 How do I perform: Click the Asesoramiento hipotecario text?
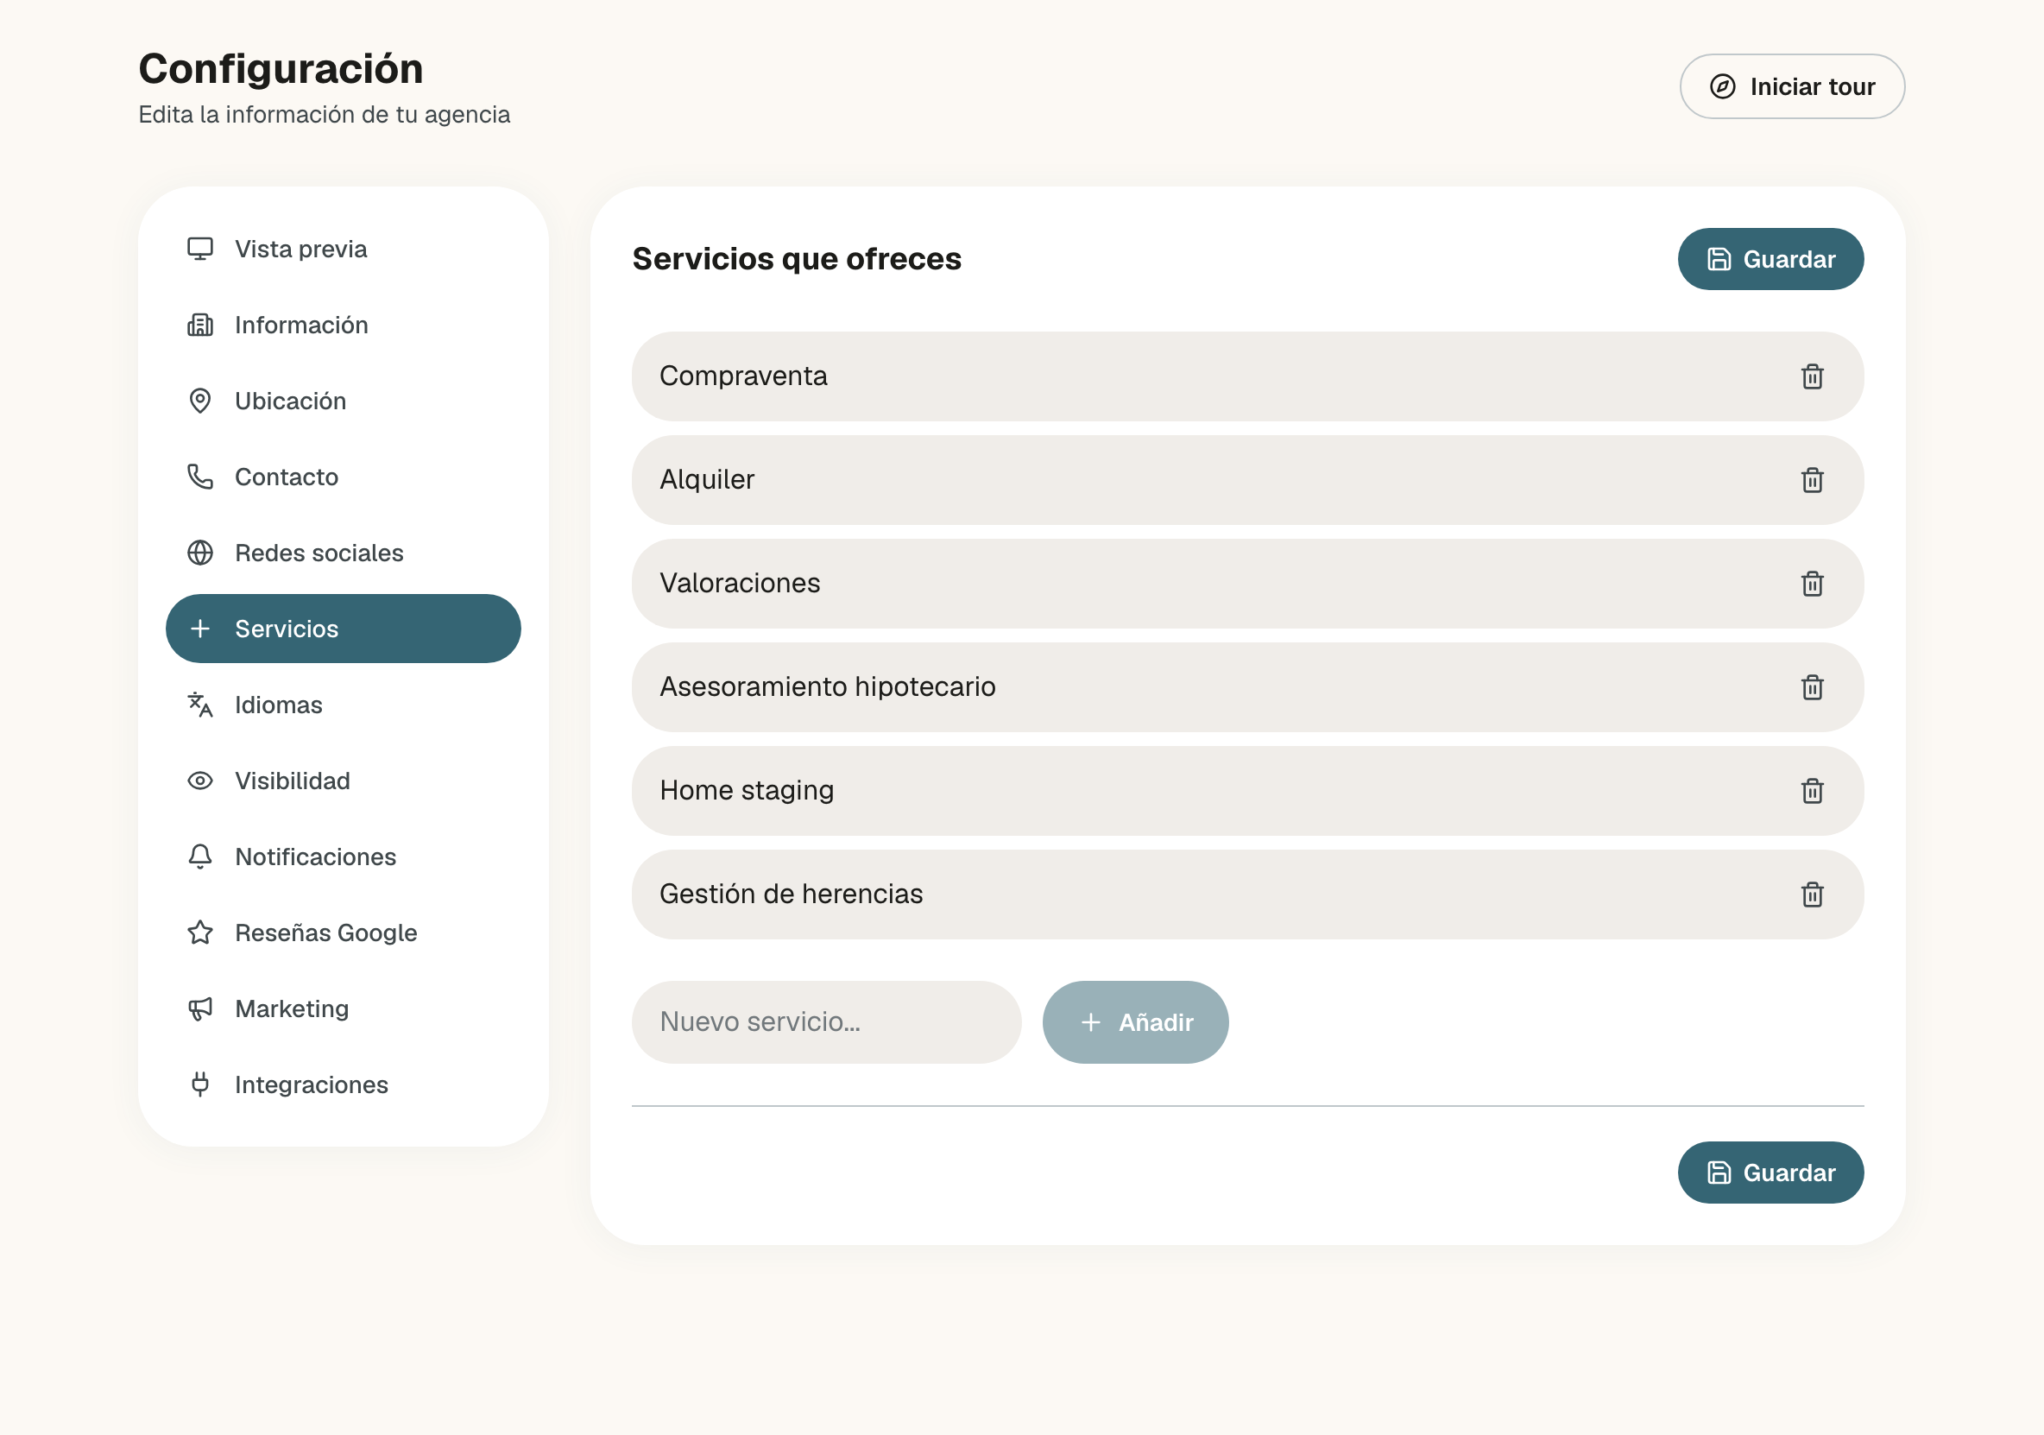(x=827, y=686)
